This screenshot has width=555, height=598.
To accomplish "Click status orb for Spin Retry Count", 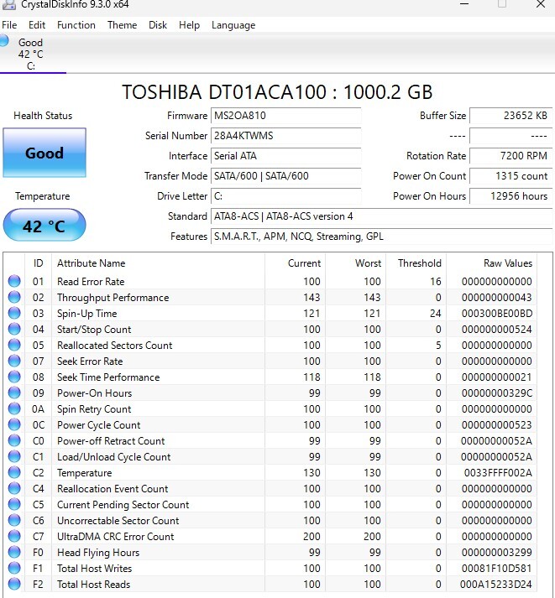I will pos(14,408).
